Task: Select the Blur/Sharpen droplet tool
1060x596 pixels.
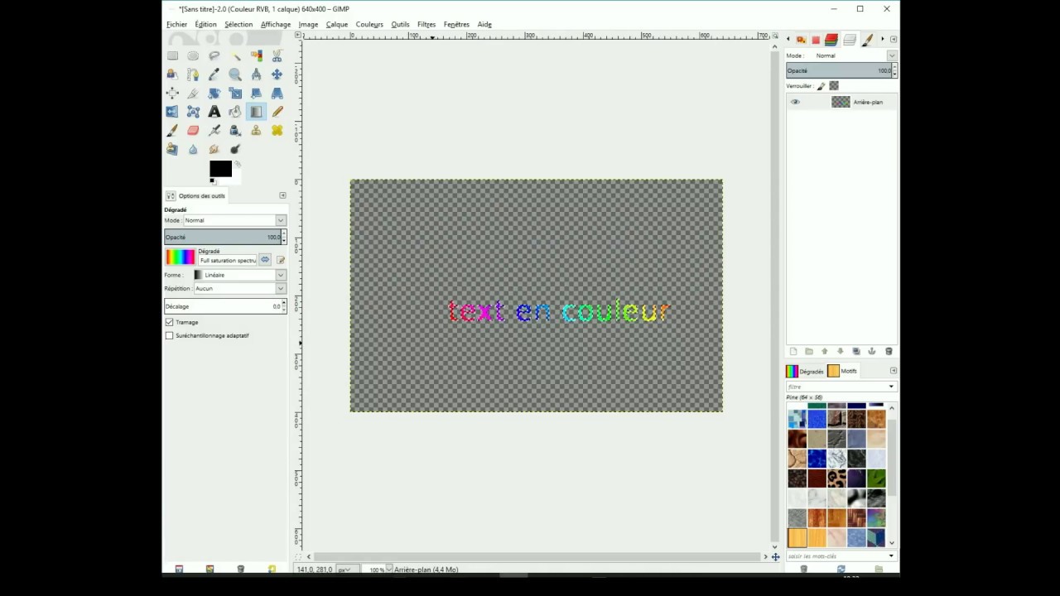Action: tap(193, 150)
